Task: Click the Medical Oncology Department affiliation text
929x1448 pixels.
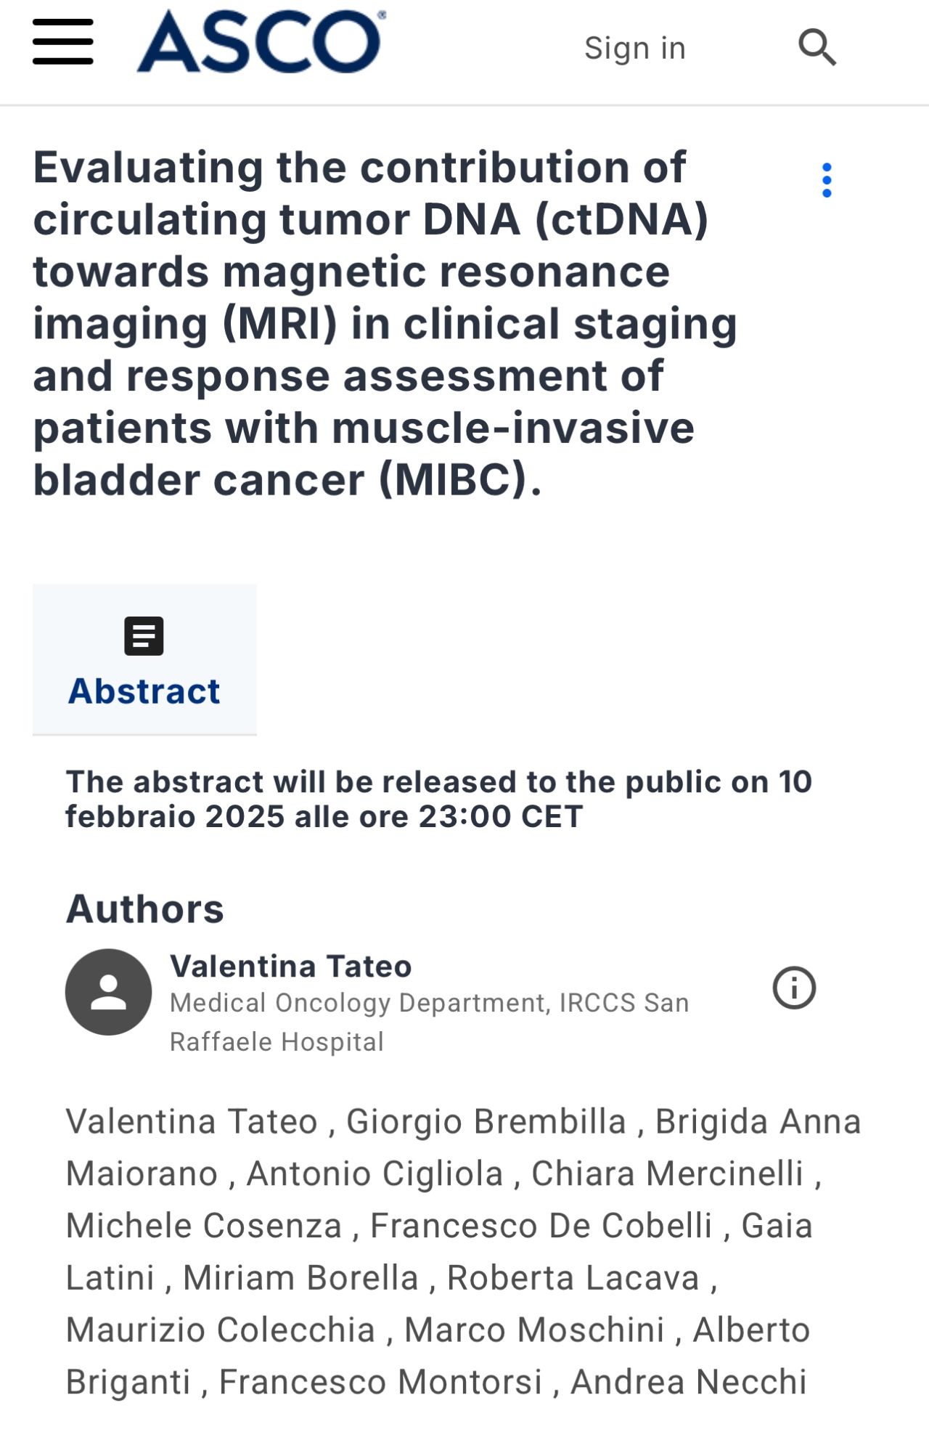Action: pyautogui.click(x=429, y=1022)
